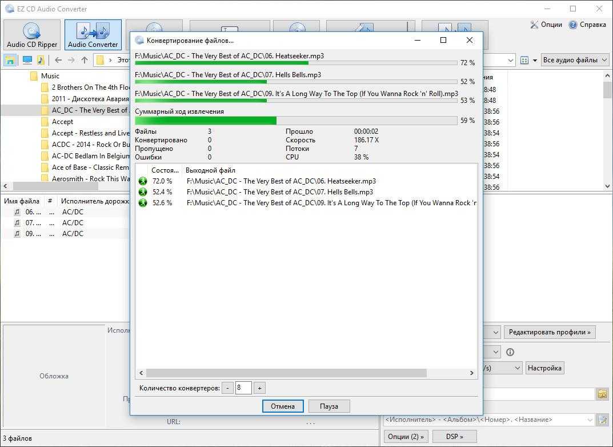Click Пауза to pause conversion
Viewport: 613px width, 447px height.
point(329,406)
